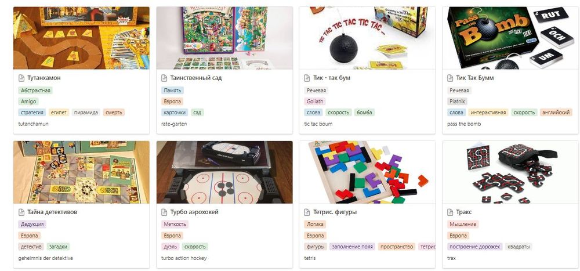Click page icon beside Тетрис. фигуры
This screenshot has width=580, height=271.
click(x=307, y=212)
